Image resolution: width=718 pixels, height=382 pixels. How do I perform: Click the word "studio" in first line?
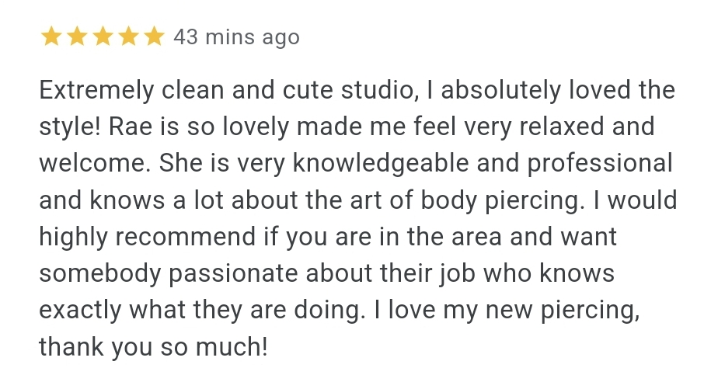click(377, 91)
